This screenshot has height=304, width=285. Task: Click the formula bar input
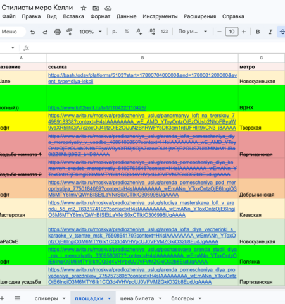click(x=157, y=48)
